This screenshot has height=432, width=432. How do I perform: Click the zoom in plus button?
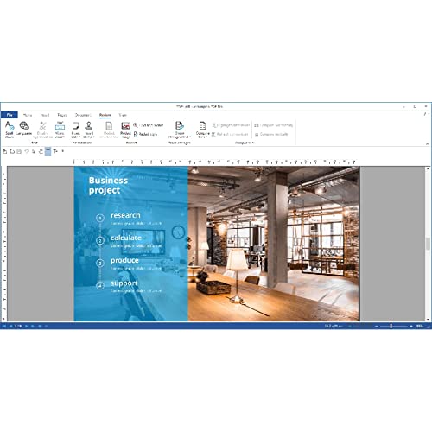tap(411, 326)
